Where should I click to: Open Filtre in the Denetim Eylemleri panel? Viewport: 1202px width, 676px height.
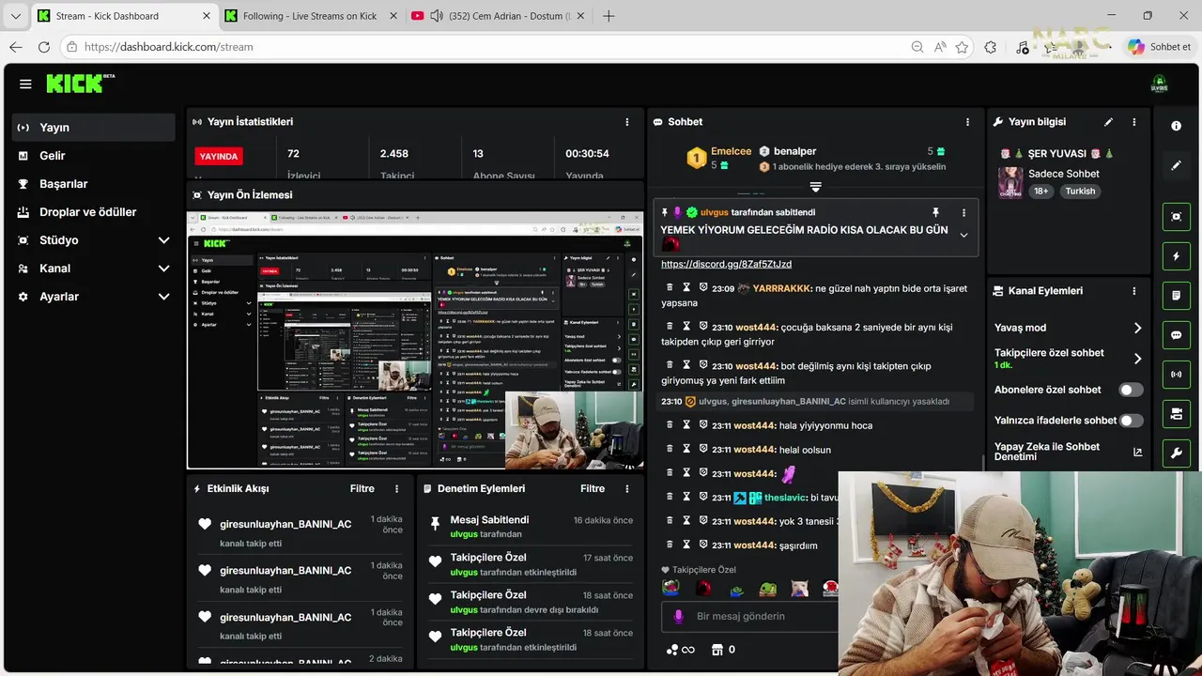tap(593, 488)
